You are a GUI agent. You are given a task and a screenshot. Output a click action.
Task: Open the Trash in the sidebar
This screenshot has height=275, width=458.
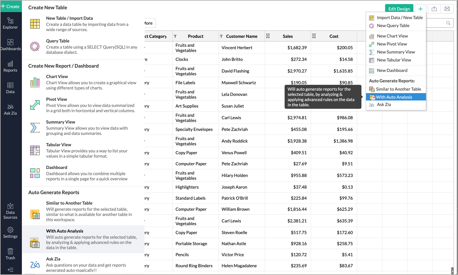pos(10,254)
